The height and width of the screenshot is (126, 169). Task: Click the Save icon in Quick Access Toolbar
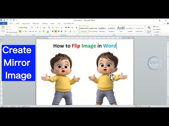(x=4, y=20)
